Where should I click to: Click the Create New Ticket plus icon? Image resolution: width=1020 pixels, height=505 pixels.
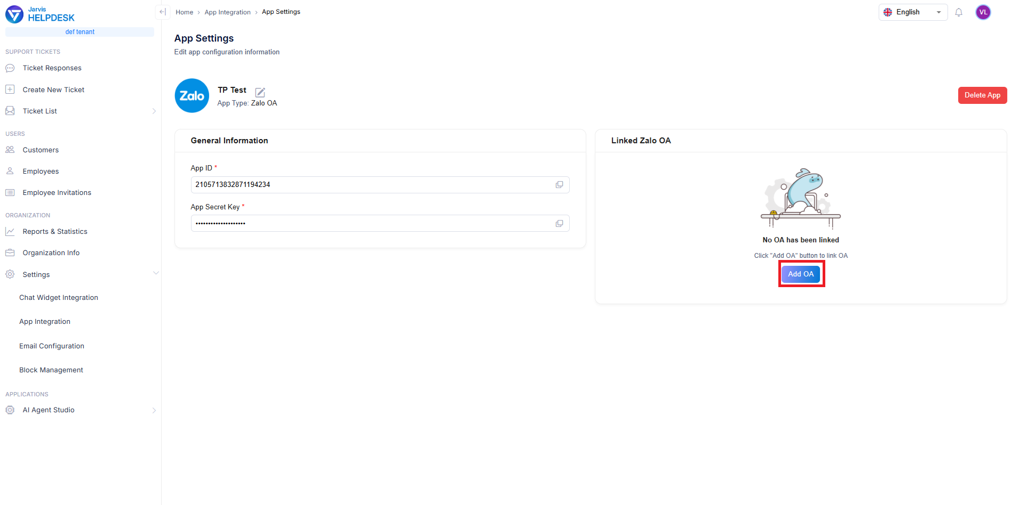[10, 89]
